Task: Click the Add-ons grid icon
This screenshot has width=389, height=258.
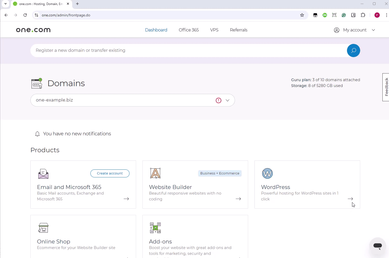Action: tap(155, 228)
